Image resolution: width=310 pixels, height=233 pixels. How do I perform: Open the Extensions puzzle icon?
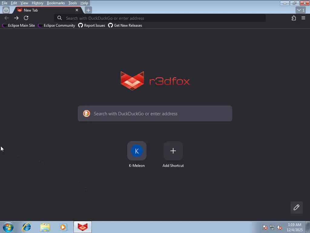[294, 18]
